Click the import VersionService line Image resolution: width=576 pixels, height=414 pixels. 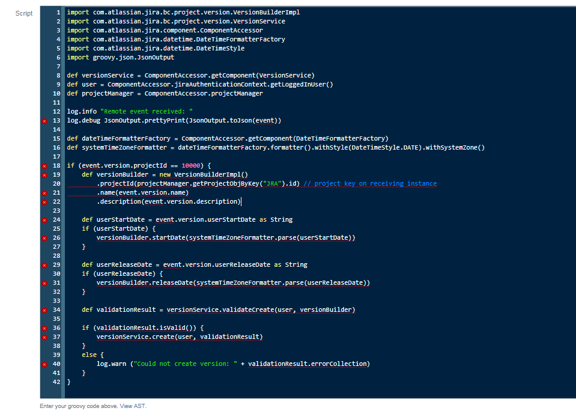point(176,21)
